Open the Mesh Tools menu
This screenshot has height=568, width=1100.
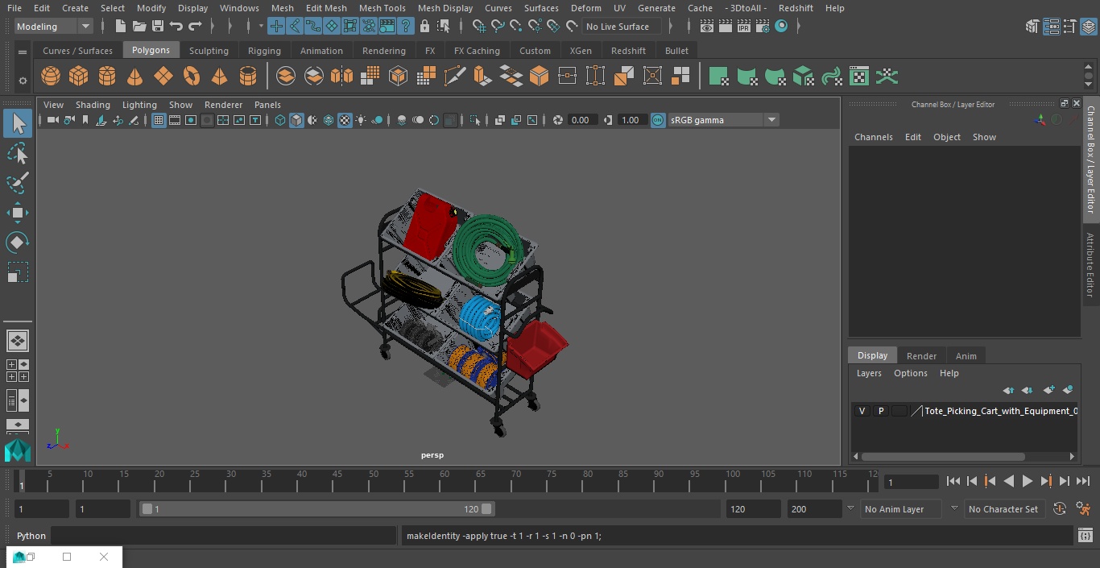click(382, 8)
